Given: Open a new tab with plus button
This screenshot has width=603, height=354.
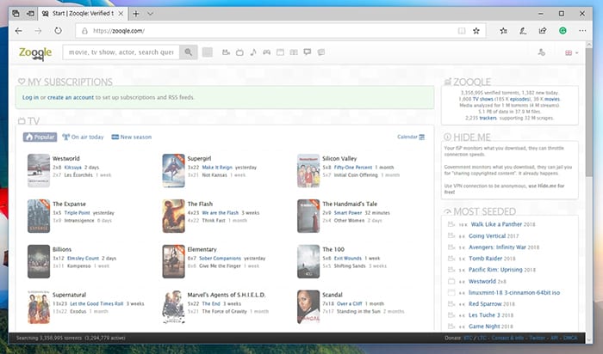Looking at the screenshot, I should [x=136, y=14].
